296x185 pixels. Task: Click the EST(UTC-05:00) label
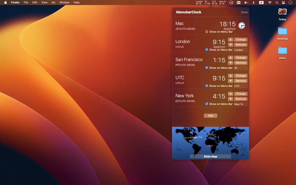[x=185, y=101]
